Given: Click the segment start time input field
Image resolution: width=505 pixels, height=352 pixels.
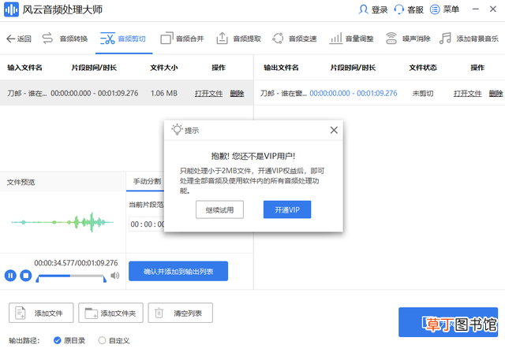Looking at the screenshot, I should (147, 224).
